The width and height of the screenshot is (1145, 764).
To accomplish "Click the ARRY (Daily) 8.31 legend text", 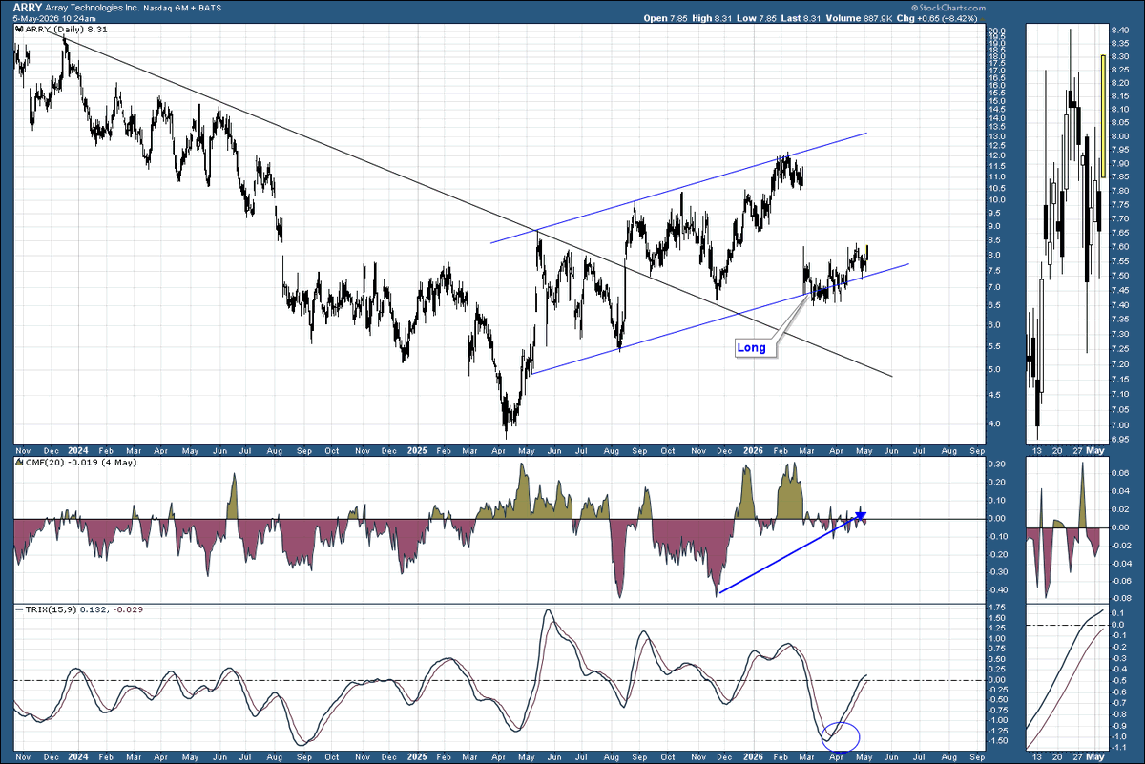I will 65,31.
